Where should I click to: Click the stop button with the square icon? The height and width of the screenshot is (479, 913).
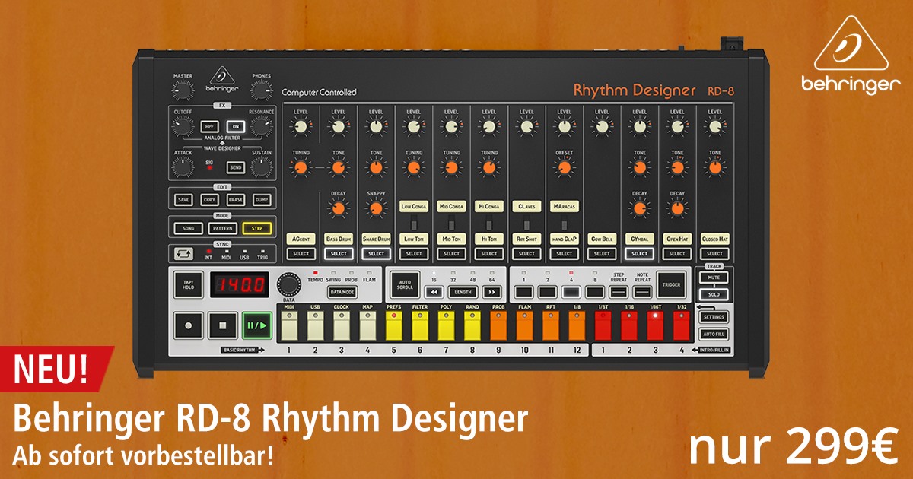pyautogui.click(x=221, y=325)
